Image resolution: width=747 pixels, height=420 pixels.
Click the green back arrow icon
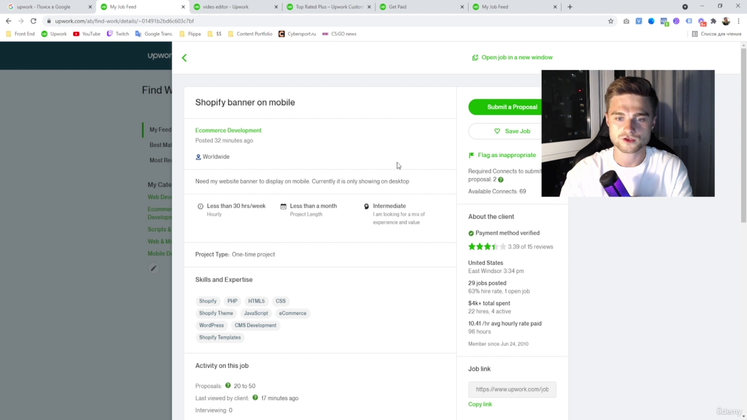click(x=184, y=58)
